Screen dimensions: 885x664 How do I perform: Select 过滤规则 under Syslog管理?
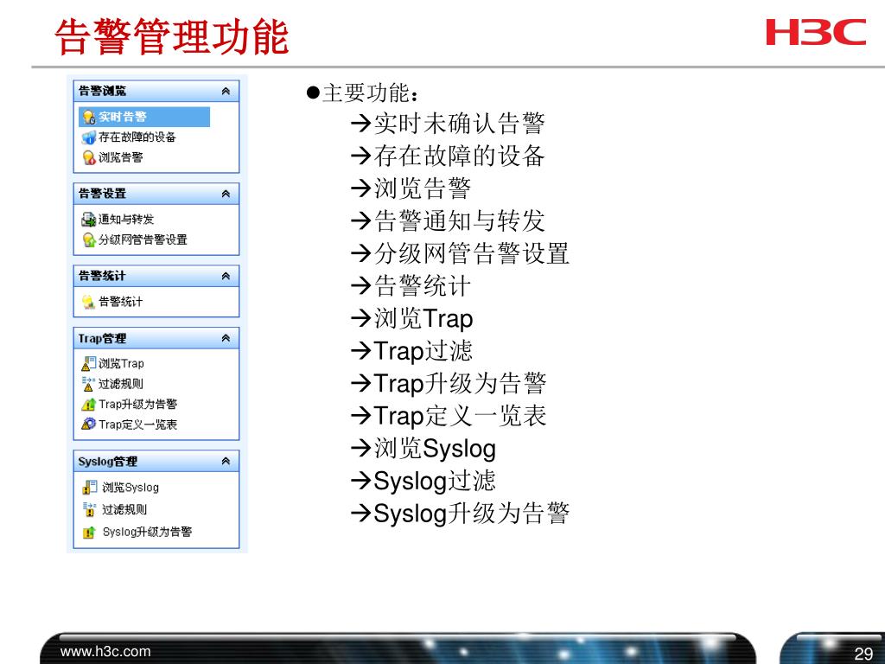(124, 509)
